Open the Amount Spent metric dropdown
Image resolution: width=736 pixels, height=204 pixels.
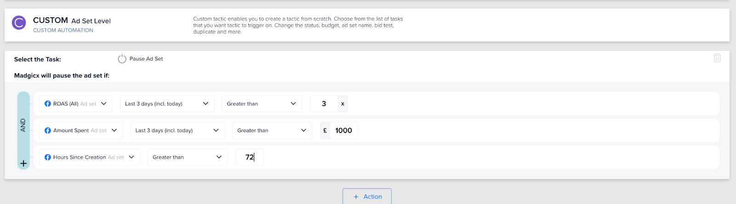pyautogui.click(x=80, y=130)
